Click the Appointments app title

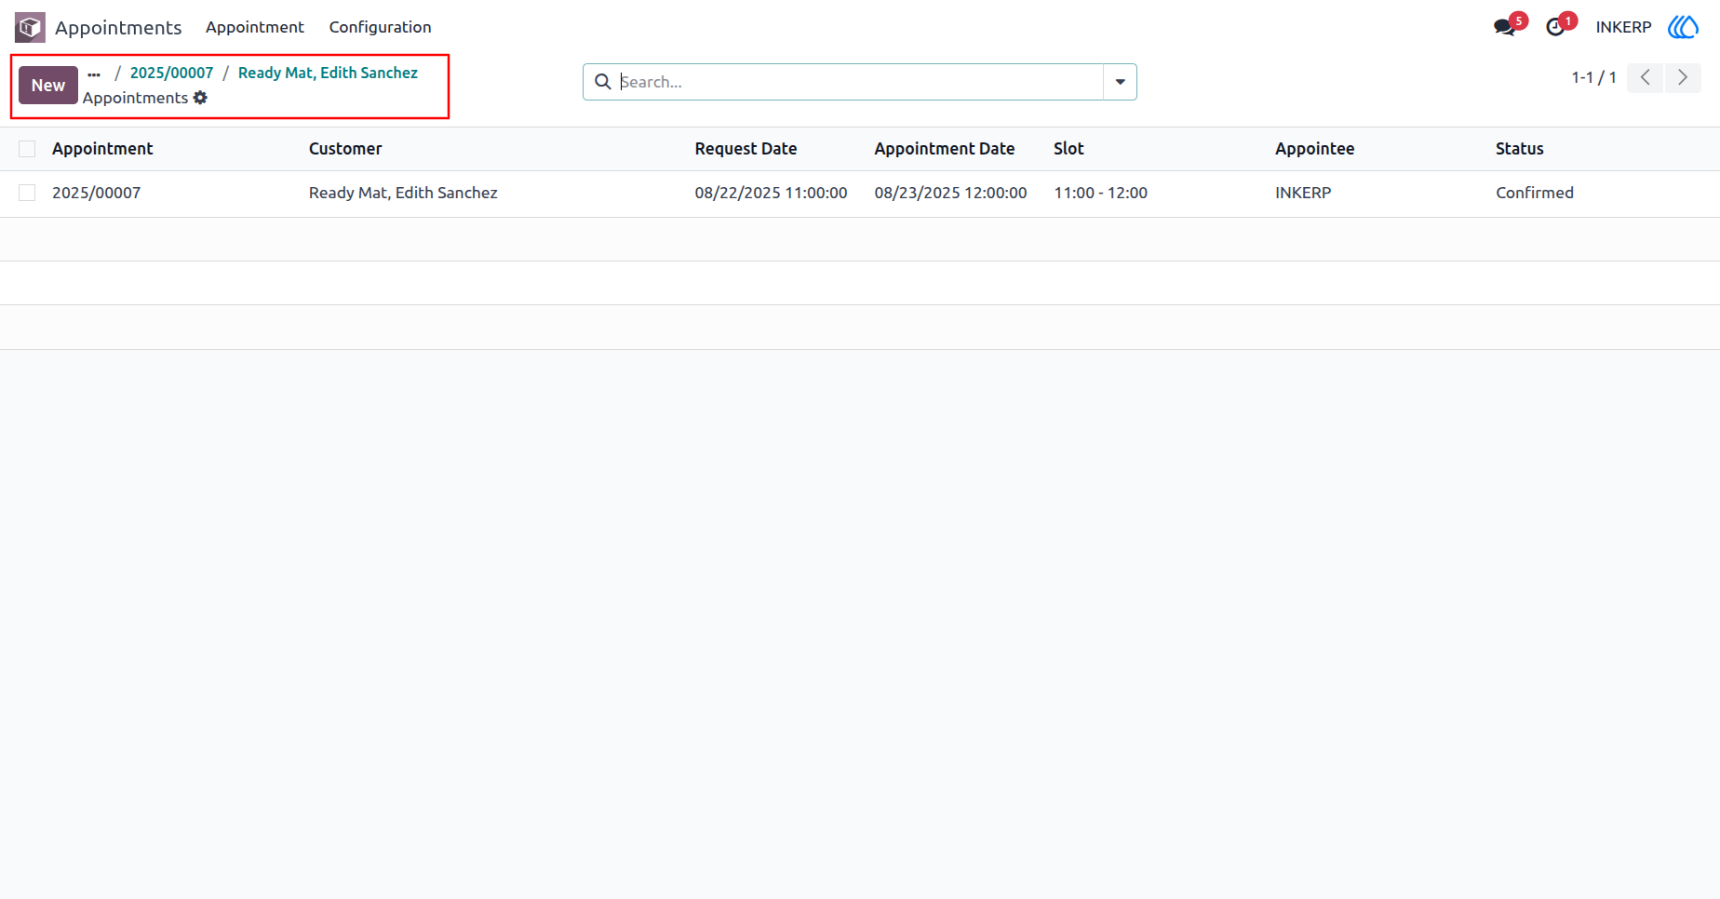point(118,28)
